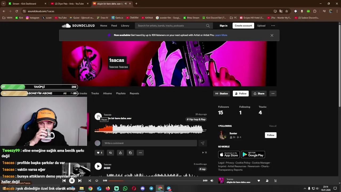
Task: Download on the App Store badge
Action: [x=229, y=155]
